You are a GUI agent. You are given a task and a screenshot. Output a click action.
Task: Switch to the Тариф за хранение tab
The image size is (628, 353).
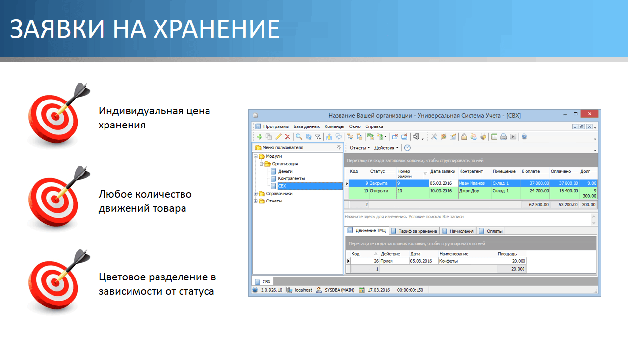(415, 231)
